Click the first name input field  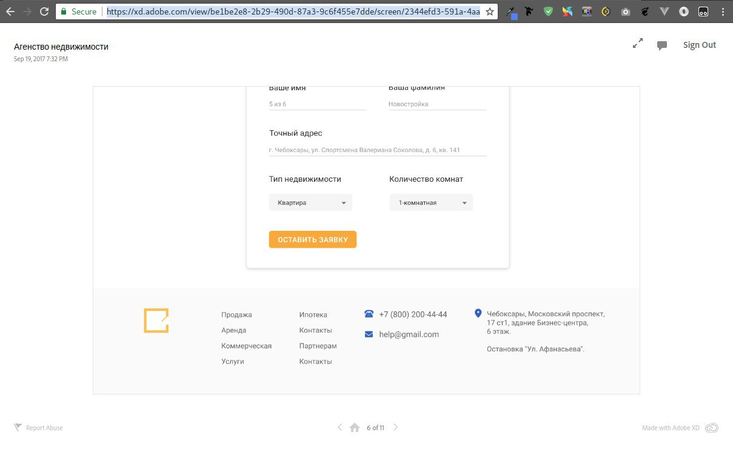[x=318, y=104]
